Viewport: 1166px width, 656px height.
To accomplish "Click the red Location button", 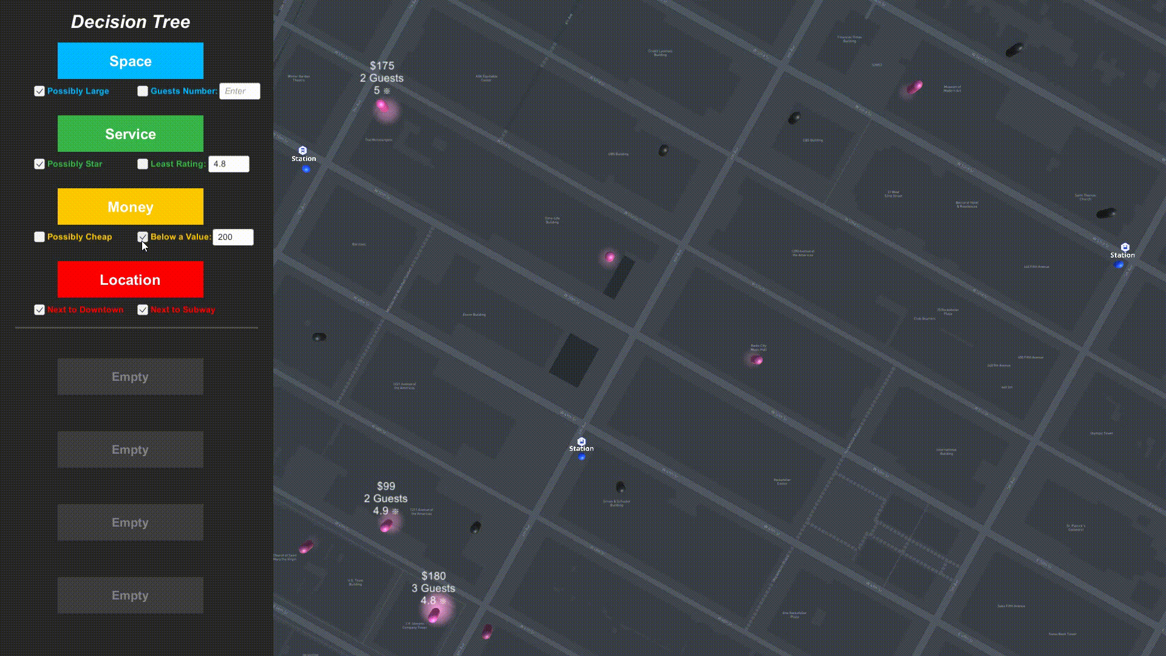I will 131,279.
